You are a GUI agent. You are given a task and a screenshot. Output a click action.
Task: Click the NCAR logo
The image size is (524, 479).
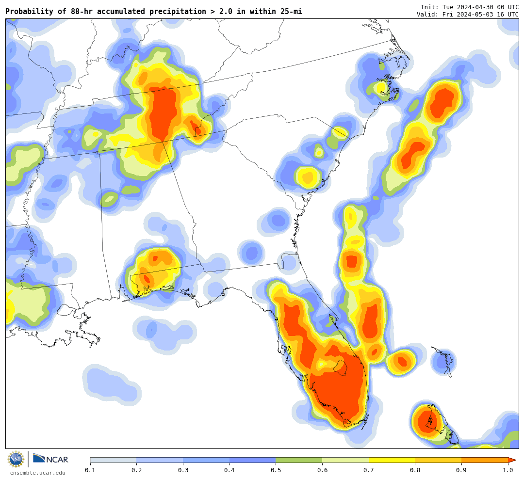(50, 459)
